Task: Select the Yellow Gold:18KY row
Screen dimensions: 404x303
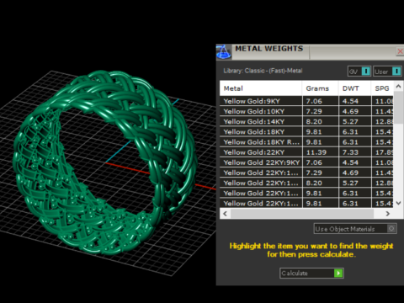Action: (306, 132)
